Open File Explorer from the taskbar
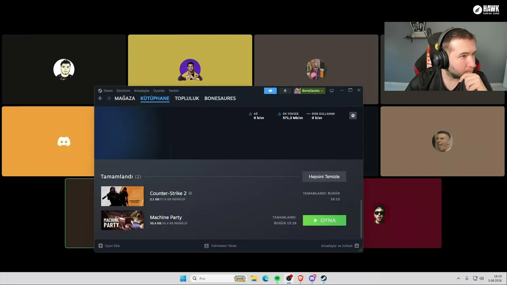This screenshot has width=507, height=285. [x=254, y=278]
